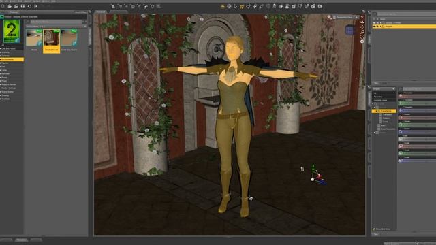The height and width of the screenshot is (245, 436).
Task: Open the green number 2 product thumbnail
Action: pos(12,31)
